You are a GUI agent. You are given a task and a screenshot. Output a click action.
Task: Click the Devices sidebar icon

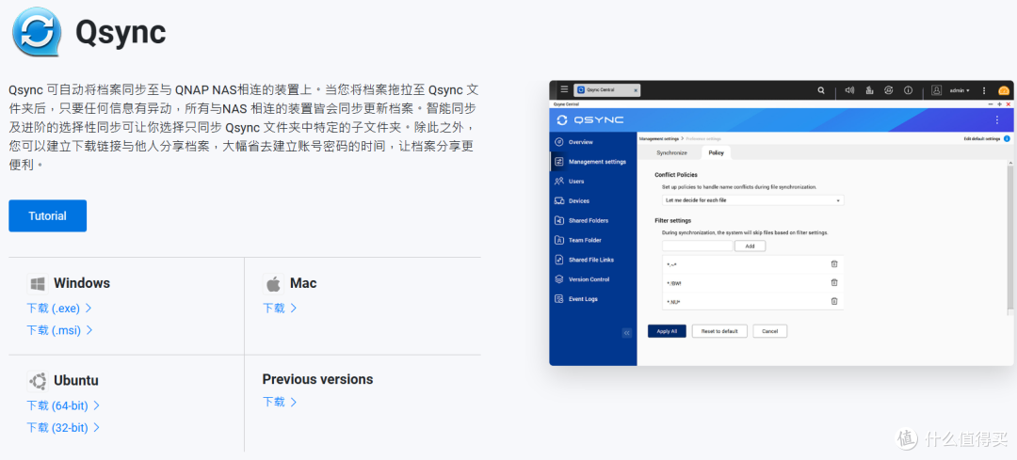558,201
